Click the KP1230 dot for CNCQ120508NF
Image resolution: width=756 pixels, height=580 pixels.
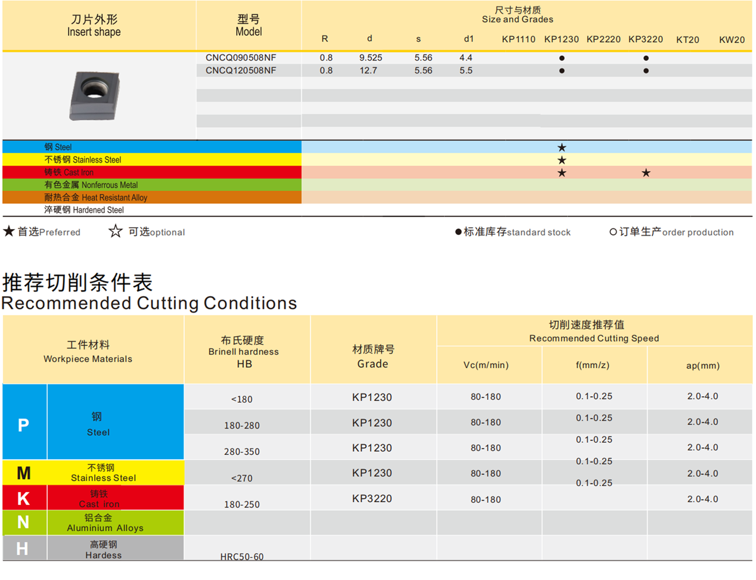pos(561,70)
